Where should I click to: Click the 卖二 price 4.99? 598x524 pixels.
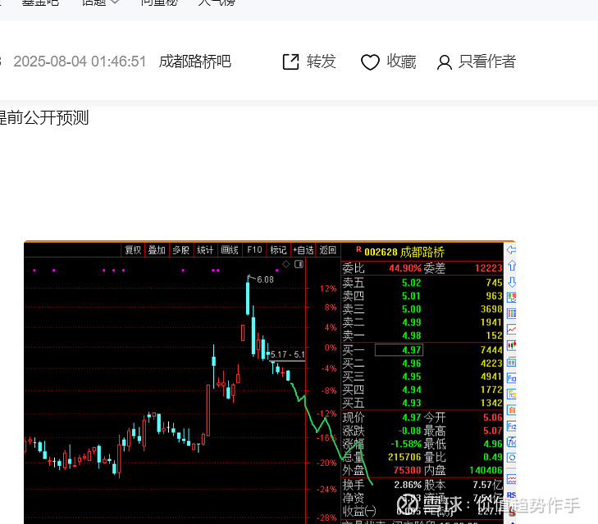[x=412, y=322]
